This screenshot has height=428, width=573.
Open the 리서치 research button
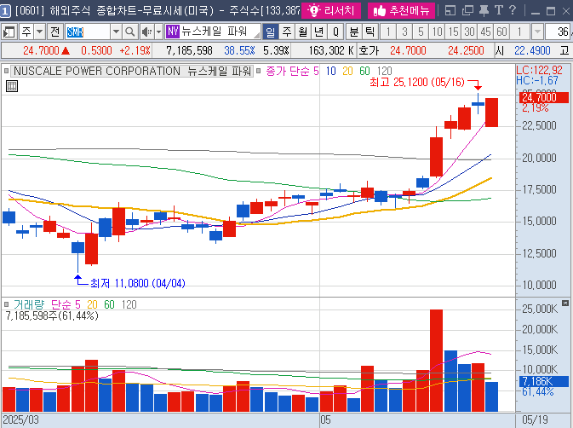click(331, 10)
